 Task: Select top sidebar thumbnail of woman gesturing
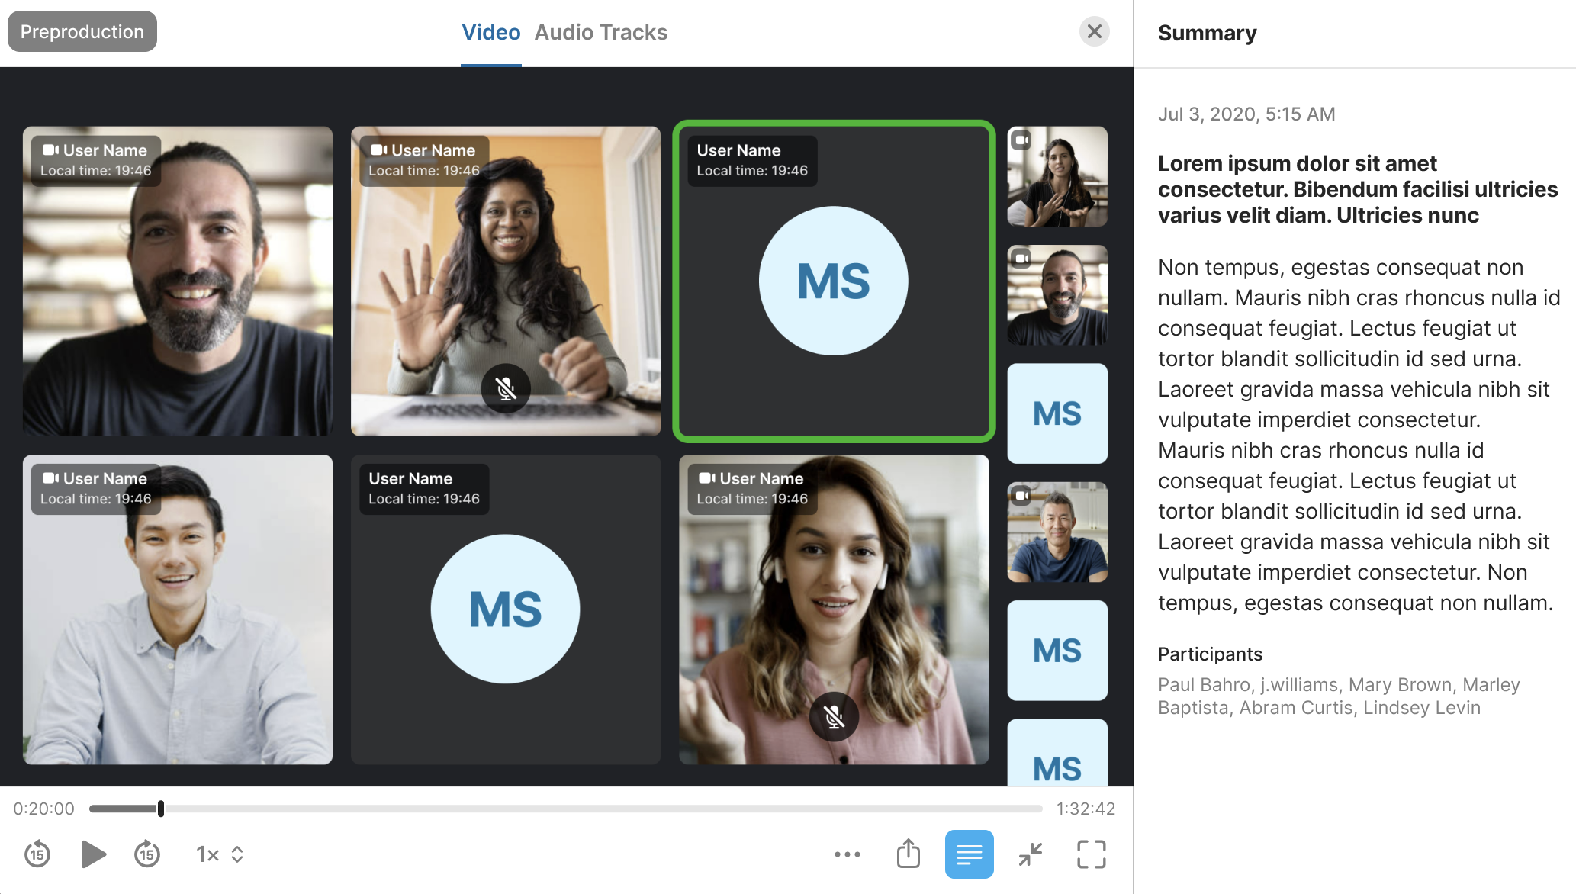point(1057,176)
